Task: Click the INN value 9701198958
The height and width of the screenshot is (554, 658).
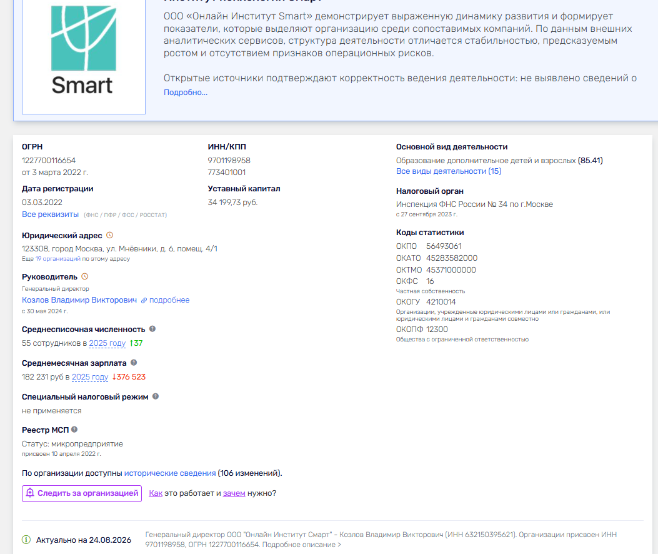Action: (229, 161)
